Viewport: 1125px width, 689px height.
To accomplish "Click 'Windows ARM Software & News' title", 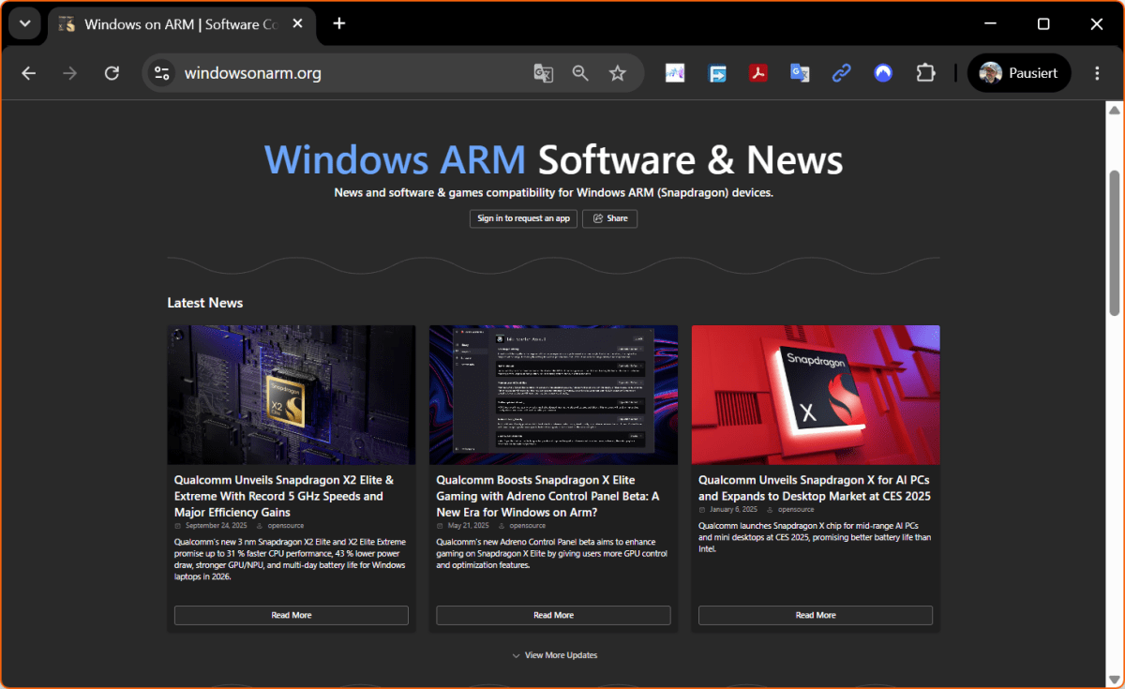I will [553, 160].
